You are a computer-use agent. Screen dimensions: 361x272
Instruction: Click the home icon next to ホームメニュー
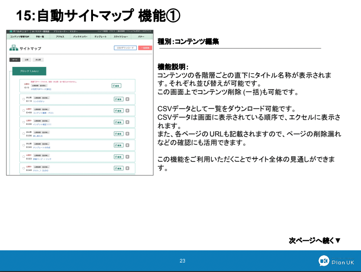click(x=11, y=31)
